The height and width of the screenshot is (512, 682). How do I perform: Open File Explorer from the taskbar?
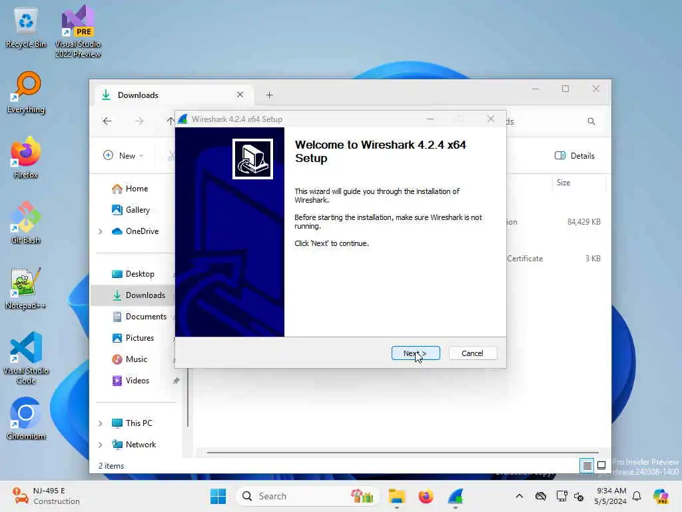pos(397,496)
